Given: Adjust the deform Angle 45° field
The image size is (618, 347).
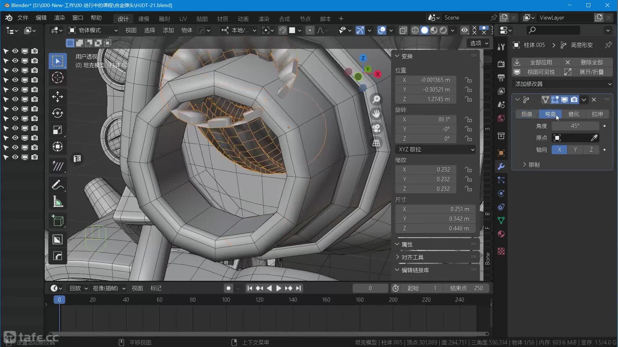Looking at the screenshot, I should (x=575, y=126).
